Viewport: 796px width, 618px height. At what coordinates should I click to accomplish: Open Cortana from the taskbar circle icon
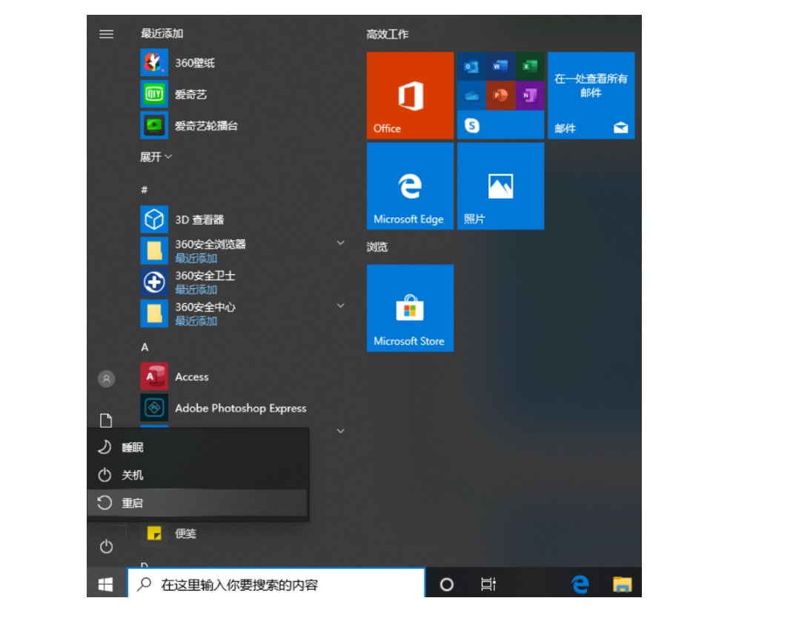(x=447, y=585)
